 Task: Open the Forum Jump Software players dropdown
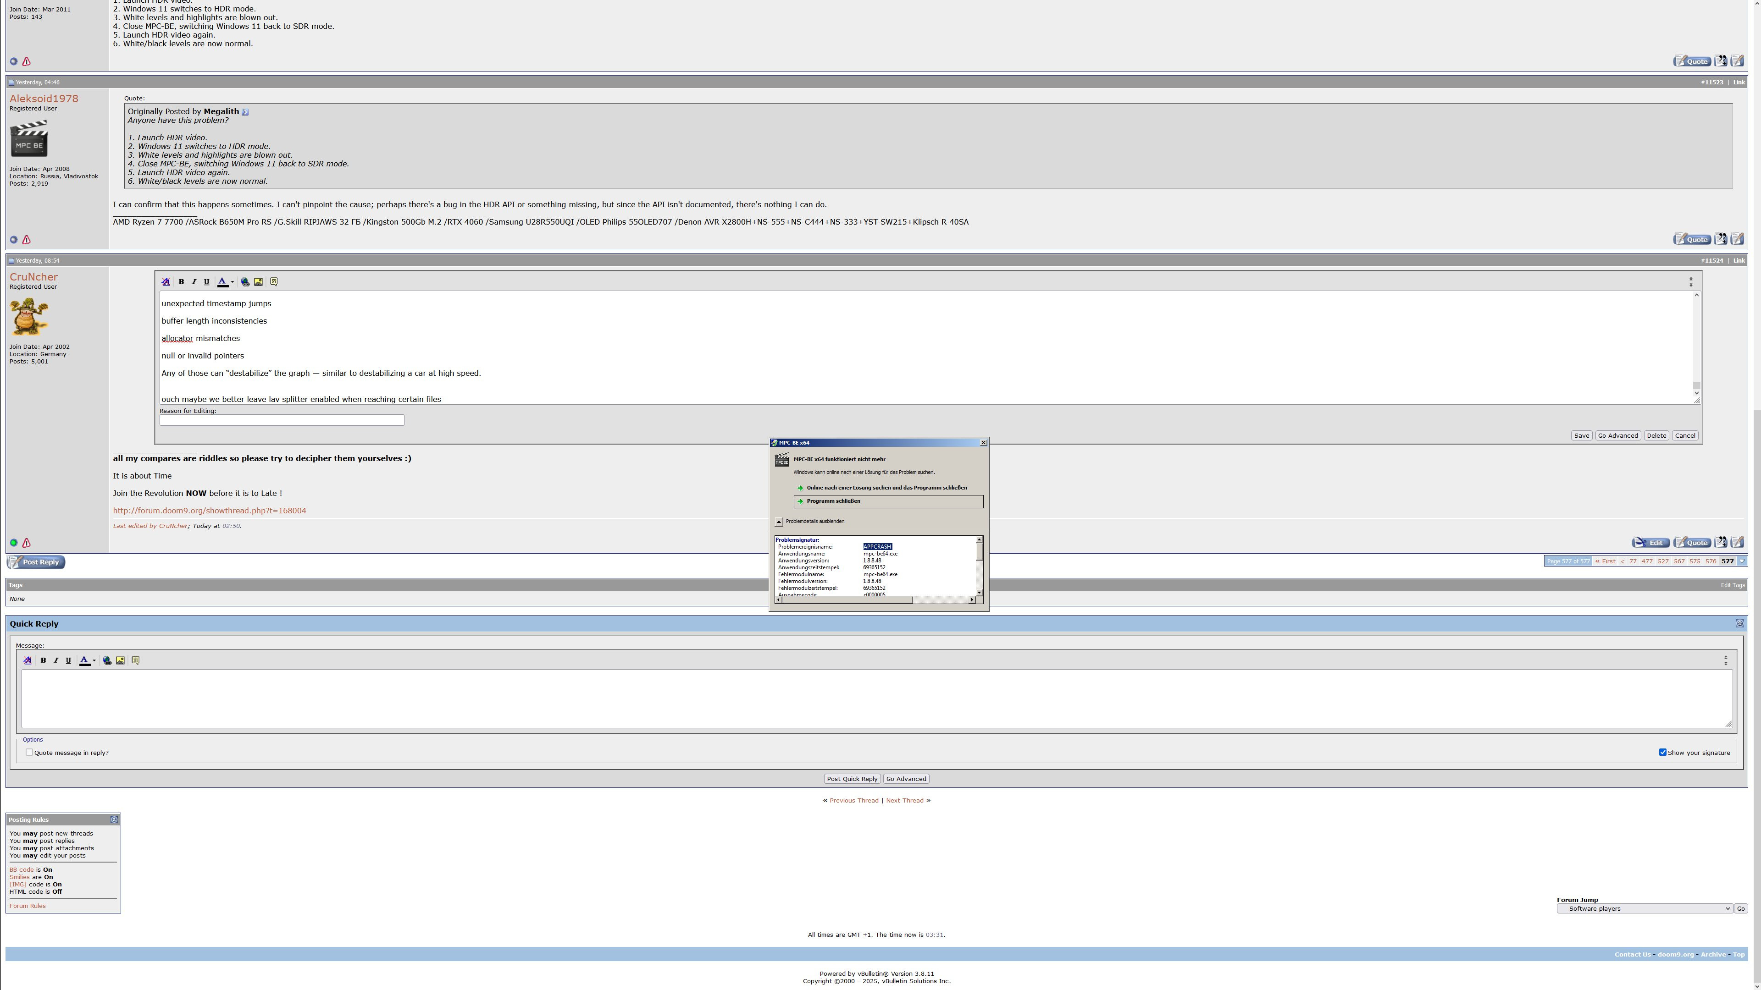(x=1644, y=909)
